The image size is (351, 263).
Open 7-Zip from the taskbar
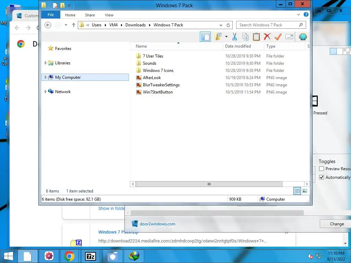tap(90, 256)
